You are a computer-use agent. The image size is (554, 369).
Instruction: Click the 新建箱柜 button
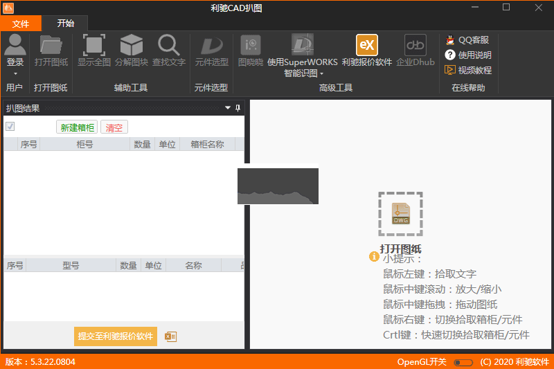(x=77, y=127)
